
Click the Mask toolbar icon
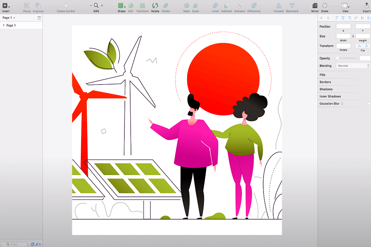point(186,6)
